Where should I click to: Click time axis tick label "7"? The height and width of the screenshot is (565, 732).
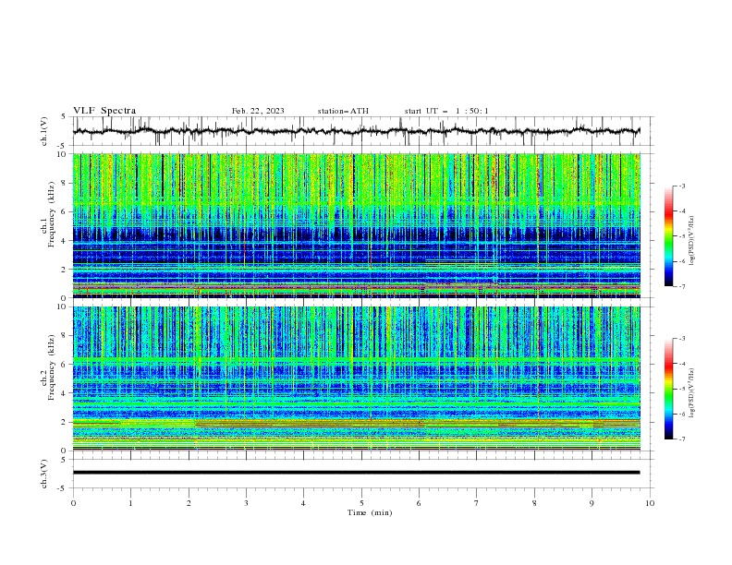tap(477, 503)
